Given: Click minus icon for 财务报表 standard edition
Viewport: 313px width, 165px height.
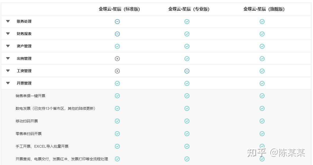Looking at the screenshot, I should [x=117, y=34].
